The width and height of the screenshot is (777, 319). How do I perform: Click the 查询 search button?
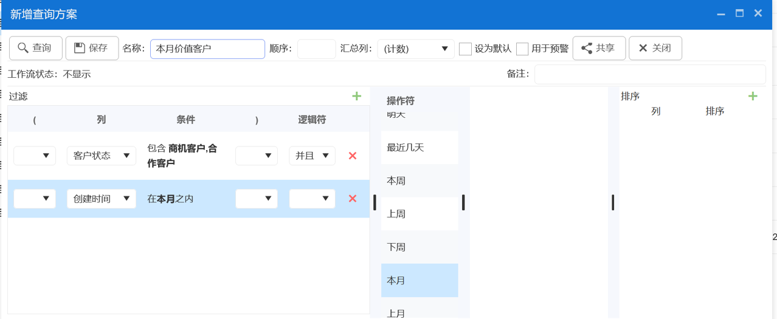tap(35, 48)
